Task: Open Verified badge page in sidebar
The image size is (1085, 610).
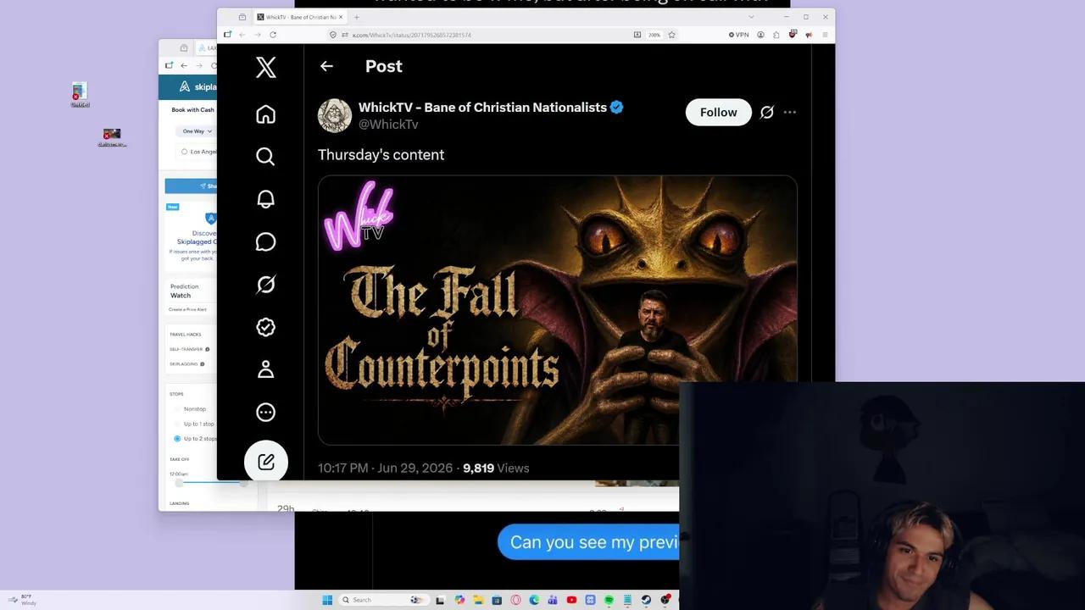Action: coord(265,327)
